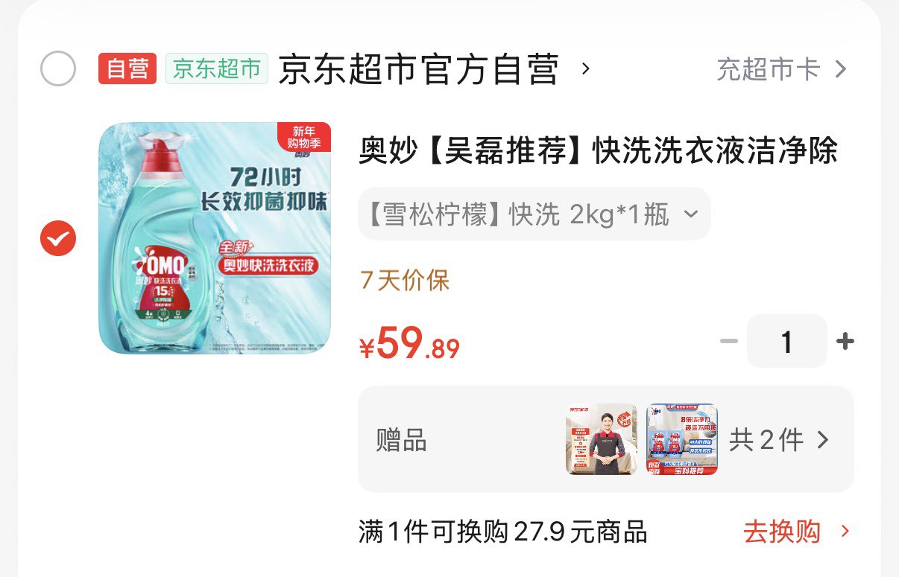Increase quantity with the plus button
Screen dimensions: 899x577
845,341
